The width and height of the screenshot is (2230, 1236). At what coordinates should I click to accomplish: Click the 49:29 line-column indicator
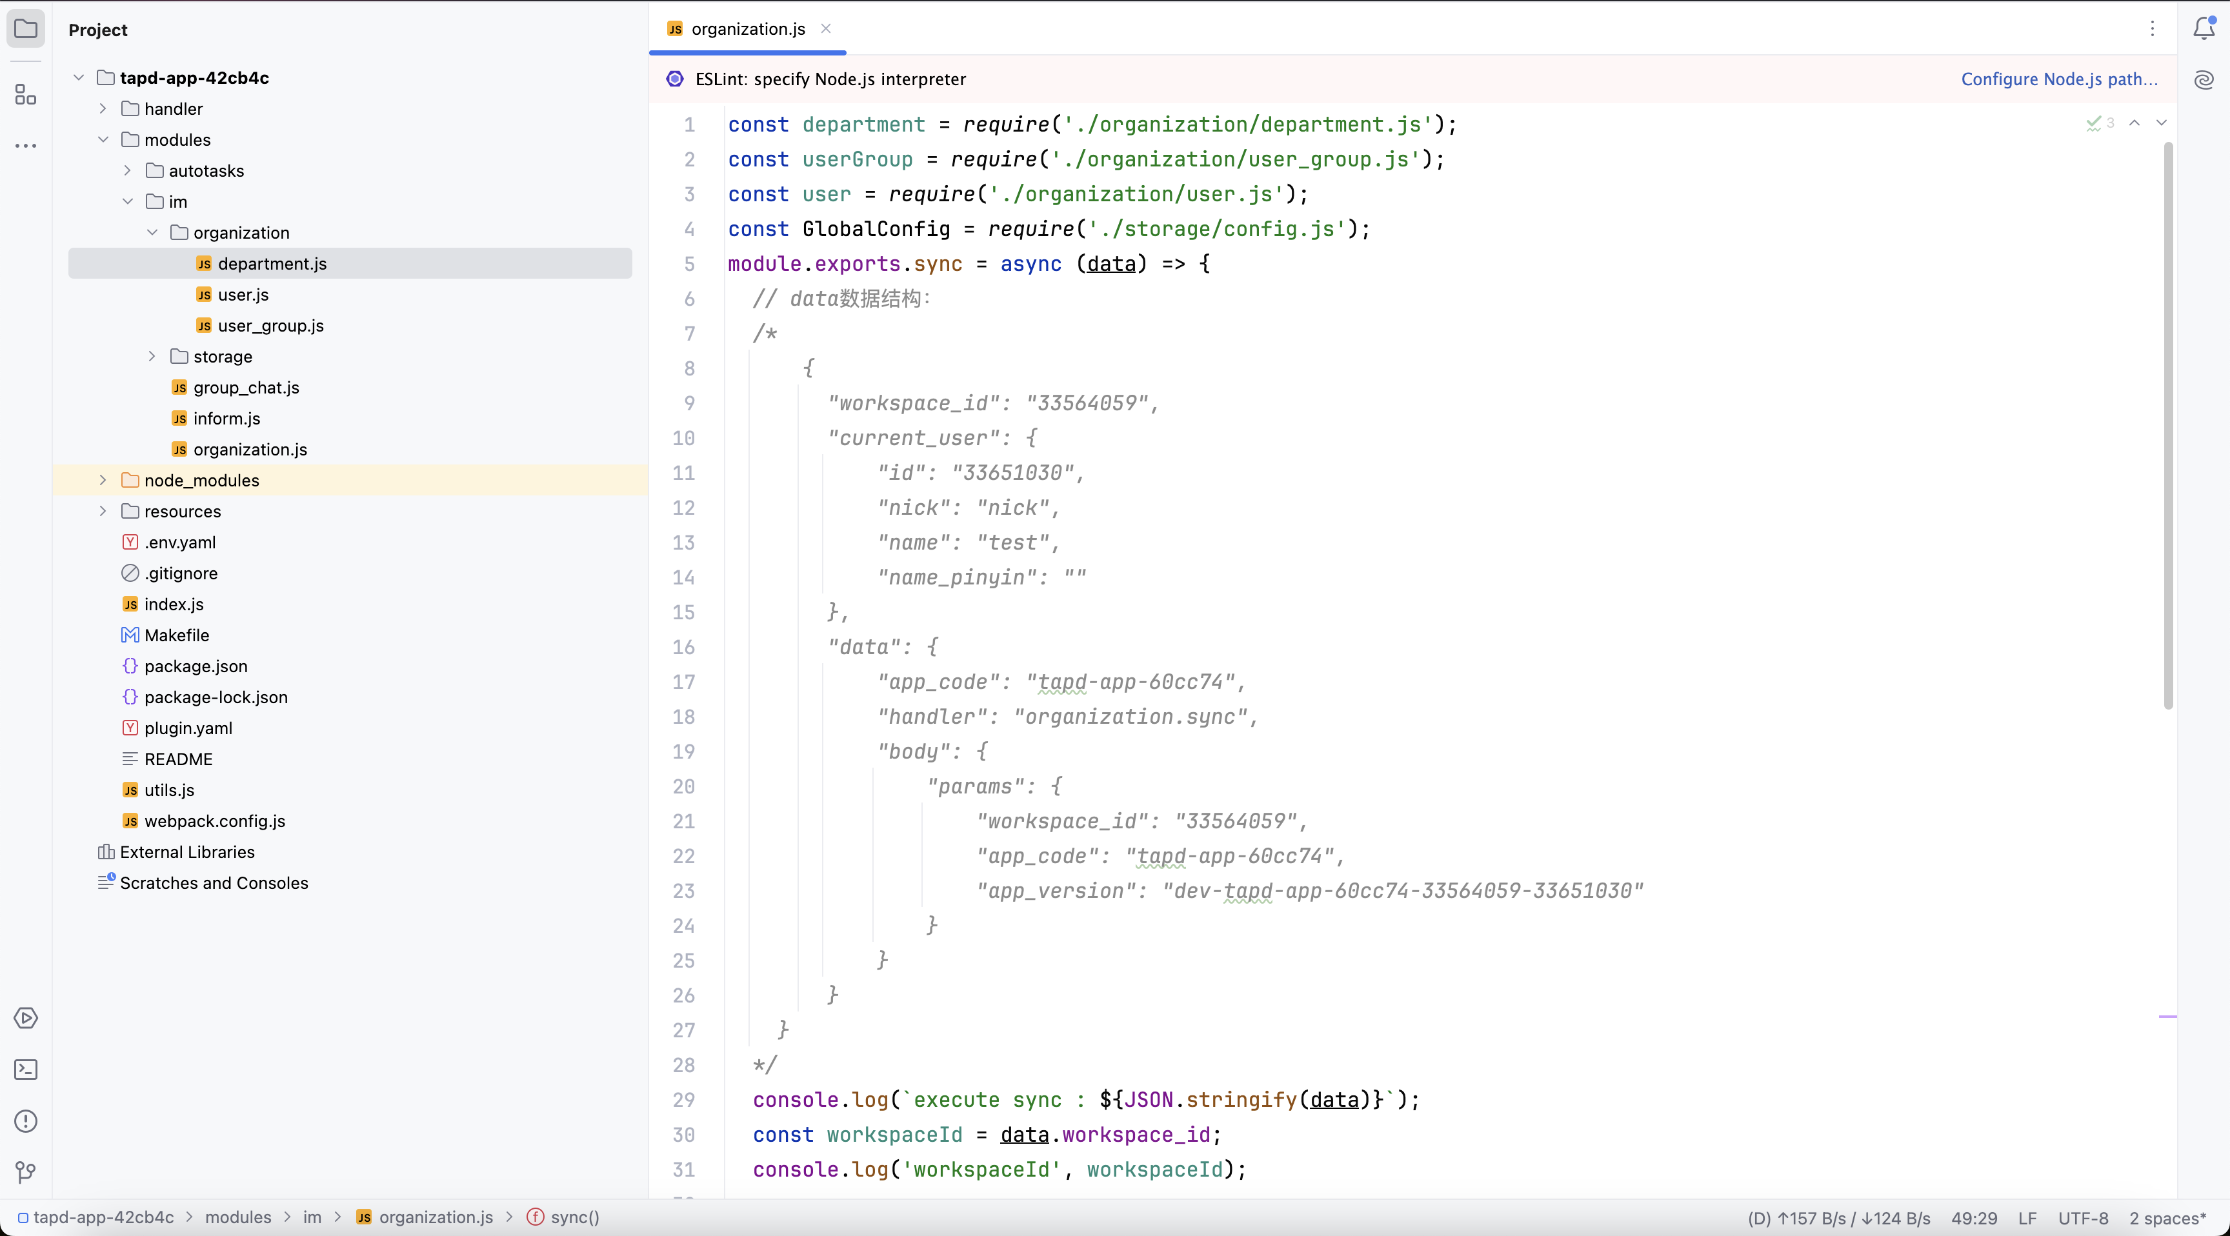pos(1974,1218)
